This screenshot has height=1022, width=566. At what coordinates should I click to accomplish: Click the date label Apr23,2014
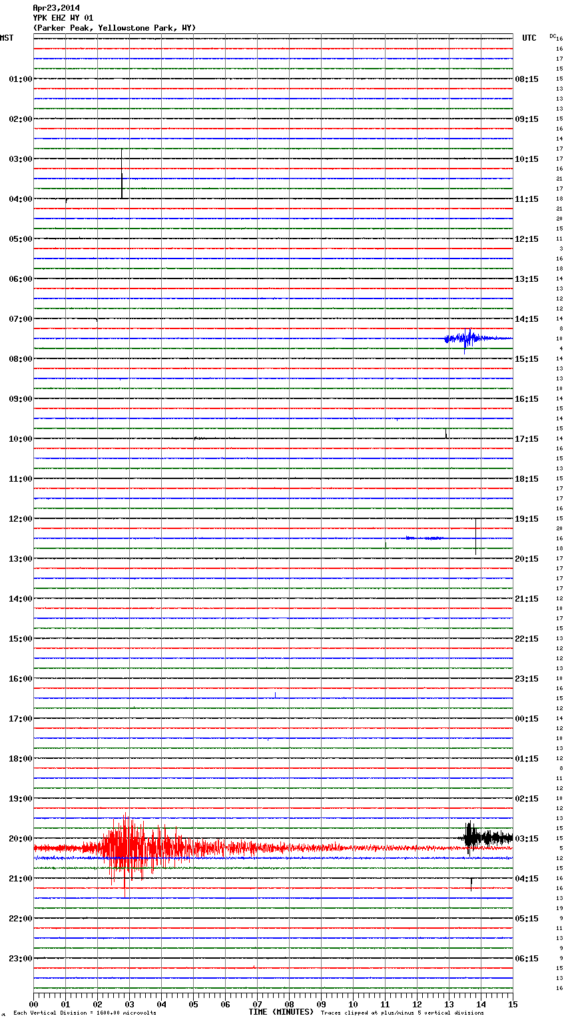coord(56,8)
